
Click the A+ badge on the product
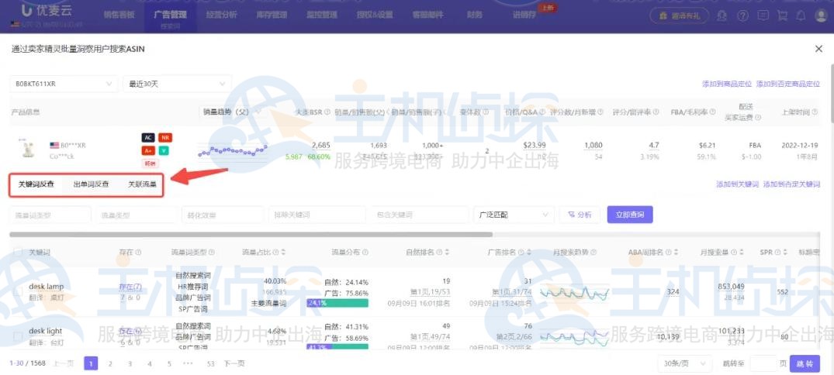pyautogui.click(x=148, y=150)
